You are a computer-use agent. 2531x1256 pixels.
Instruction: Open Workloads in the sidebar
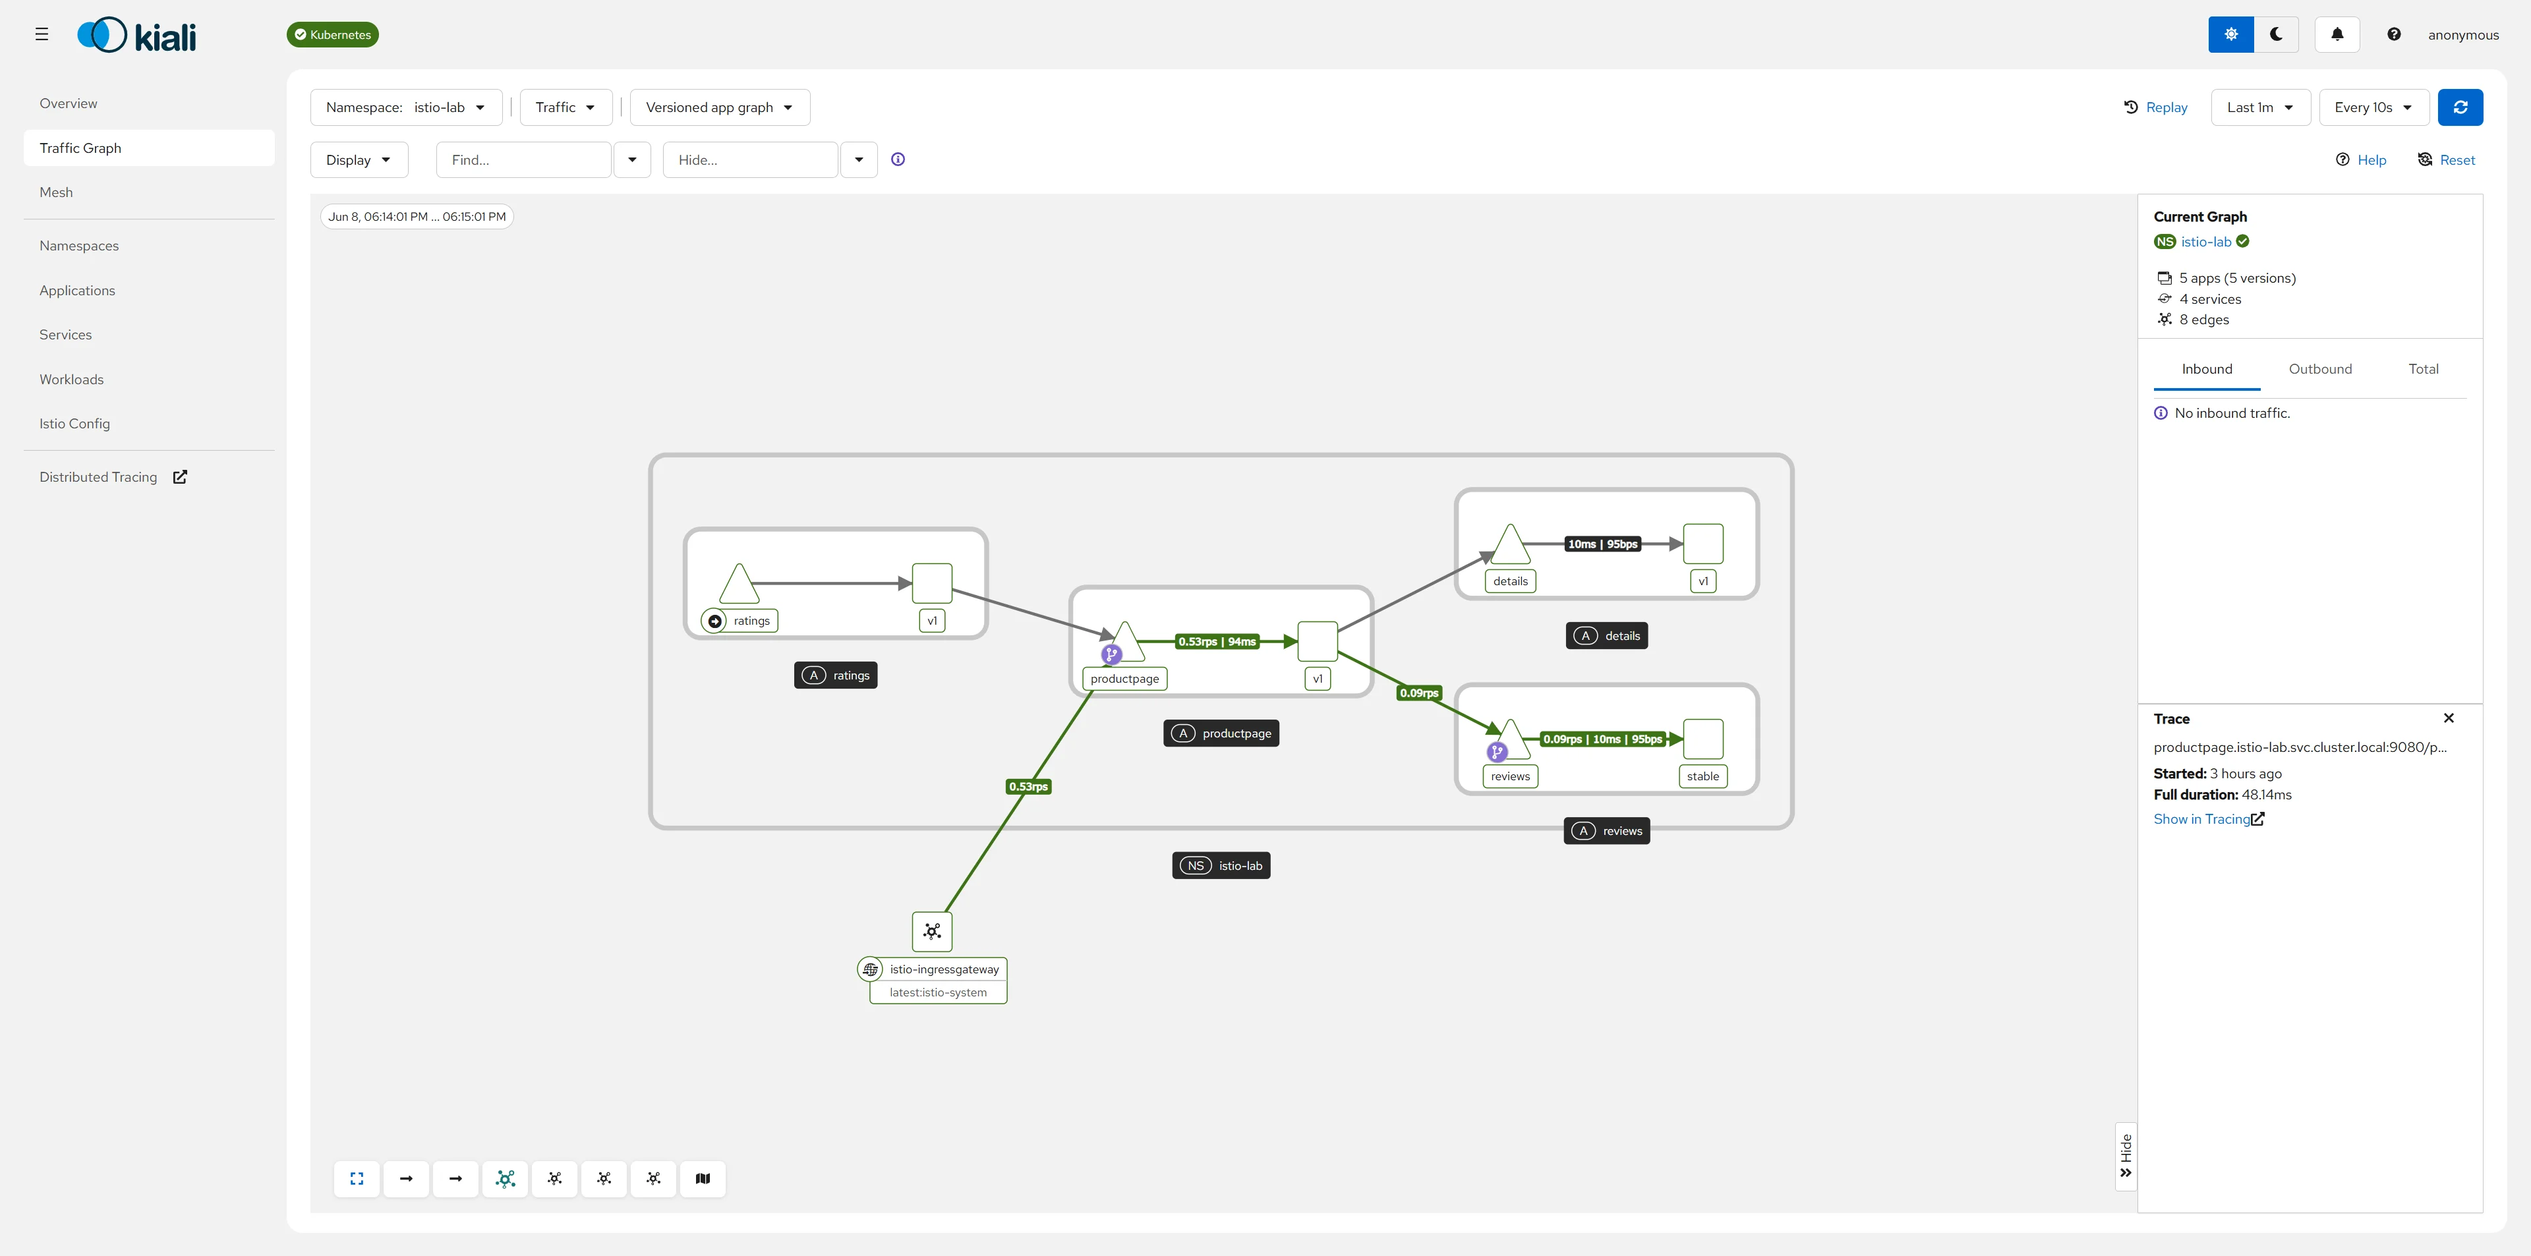point(71,379)
